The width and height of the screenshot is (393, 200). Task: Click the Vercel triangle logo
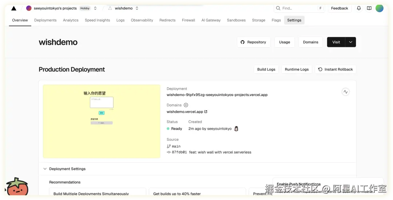coord(14,8)
